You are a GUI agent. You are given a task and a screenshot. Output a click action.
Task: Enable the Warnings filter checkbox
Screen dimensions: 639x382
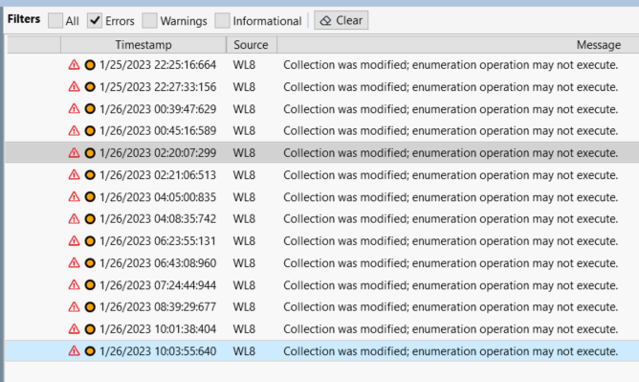coord(149,20)
